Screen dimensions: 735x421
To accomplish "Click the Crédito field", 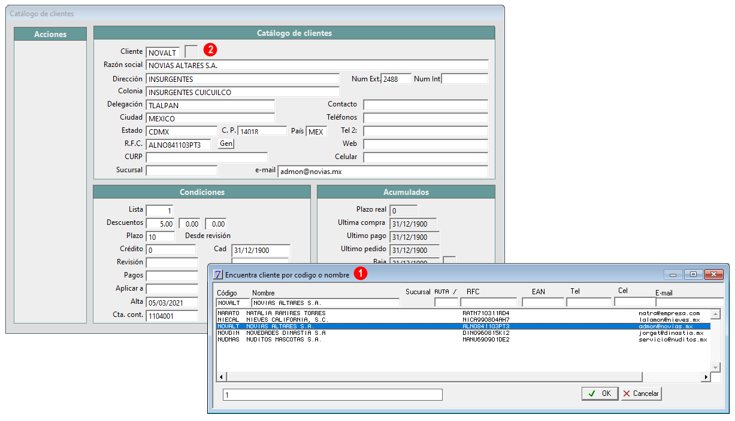I will pos(171,250).
